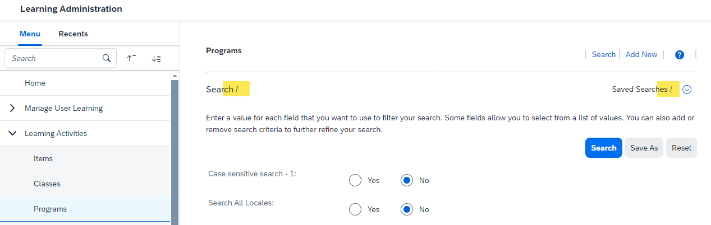
Task: Select Yes for Search All Locales
Action: pos(355,209)
